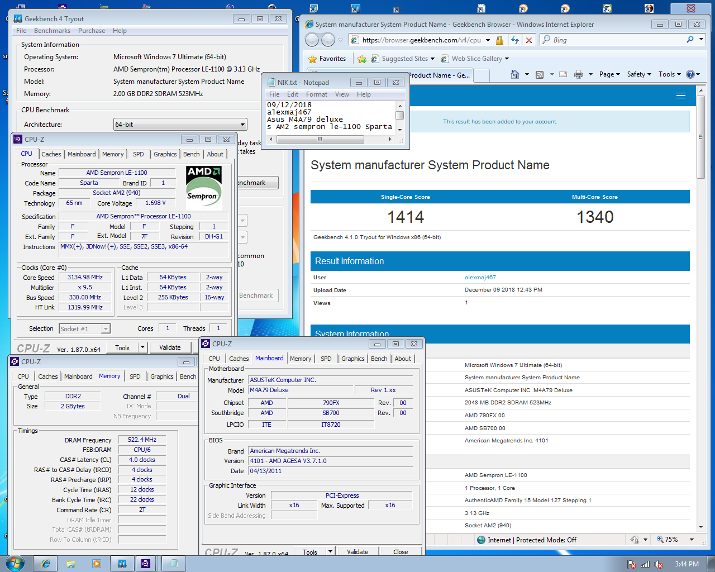
Task: Open the IE Tools menu dropdown
Action: [x=670, y=74]
